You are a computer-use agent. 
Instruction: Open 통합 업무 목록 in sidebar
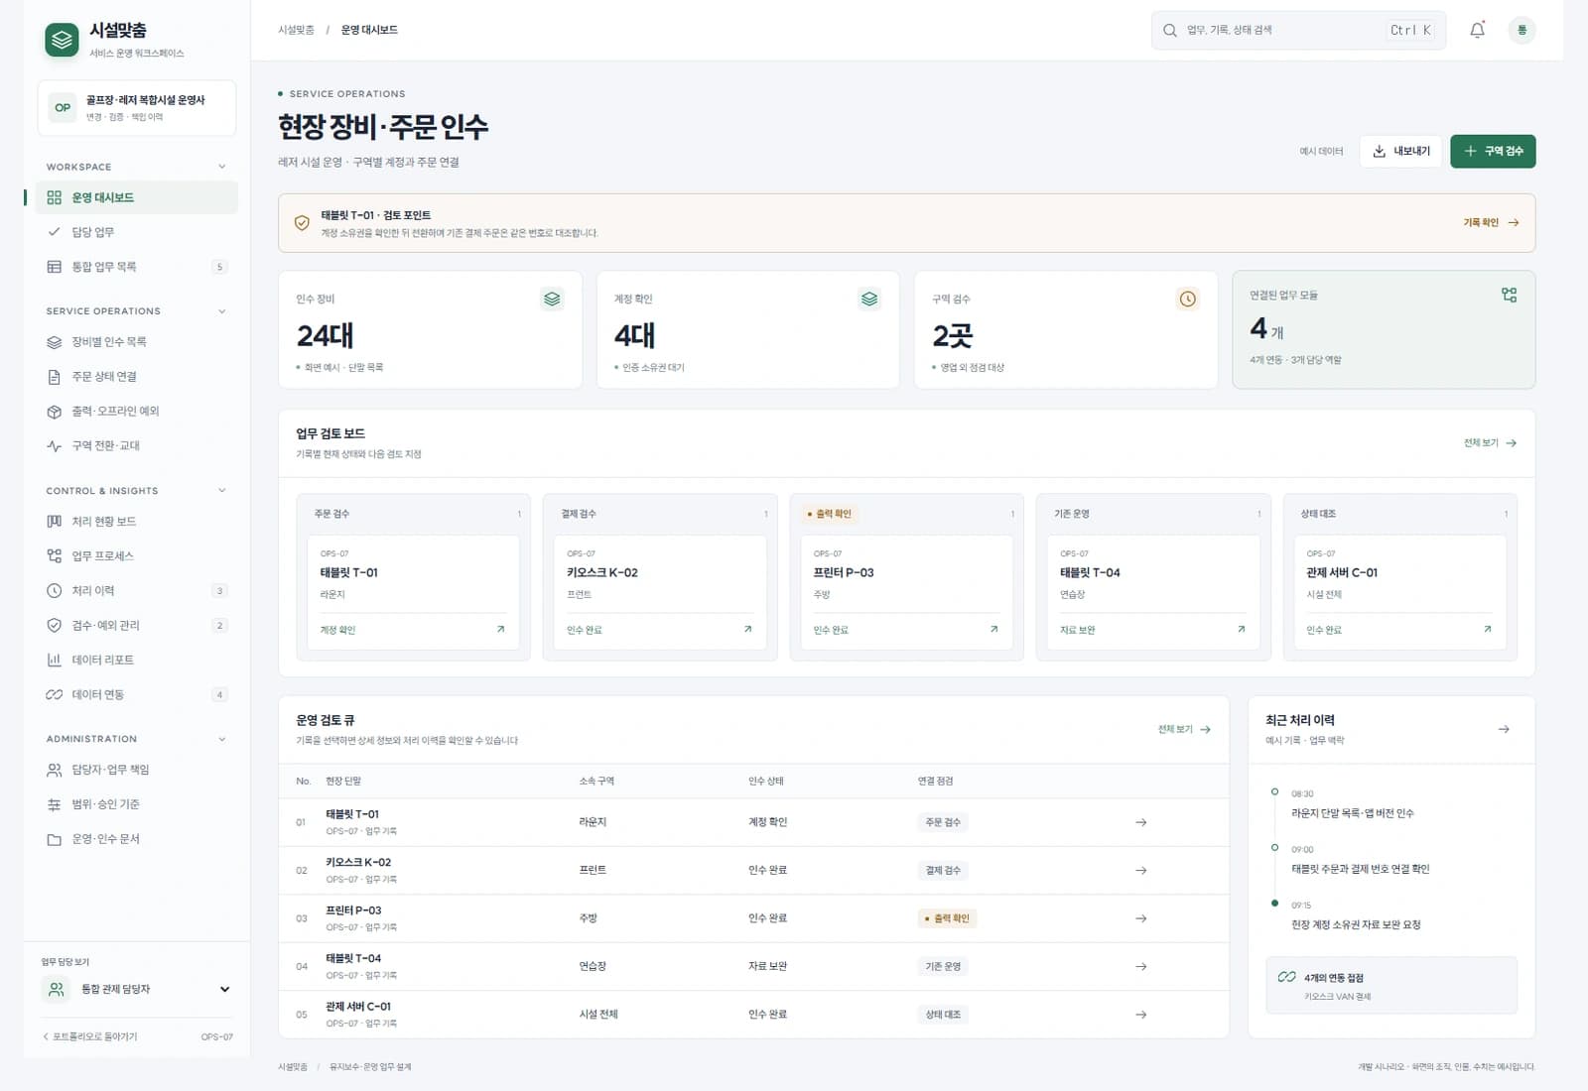137,267
